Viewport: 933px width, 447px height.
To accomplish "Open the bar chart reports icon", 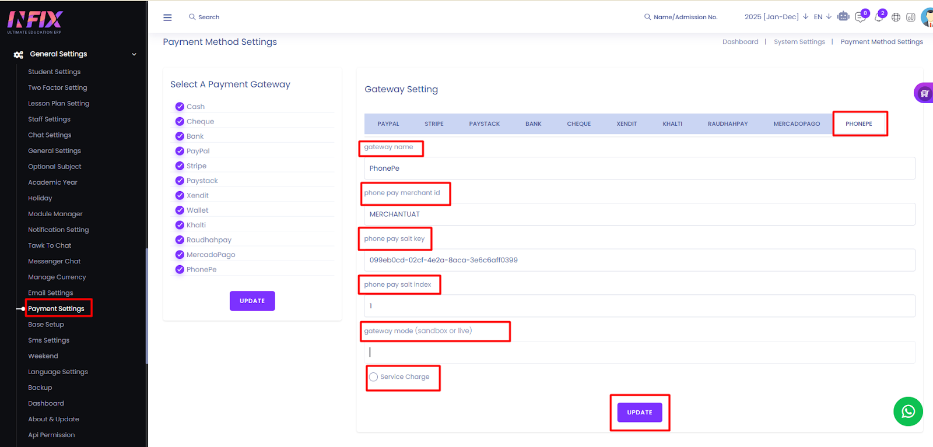I will click(910, 17).
